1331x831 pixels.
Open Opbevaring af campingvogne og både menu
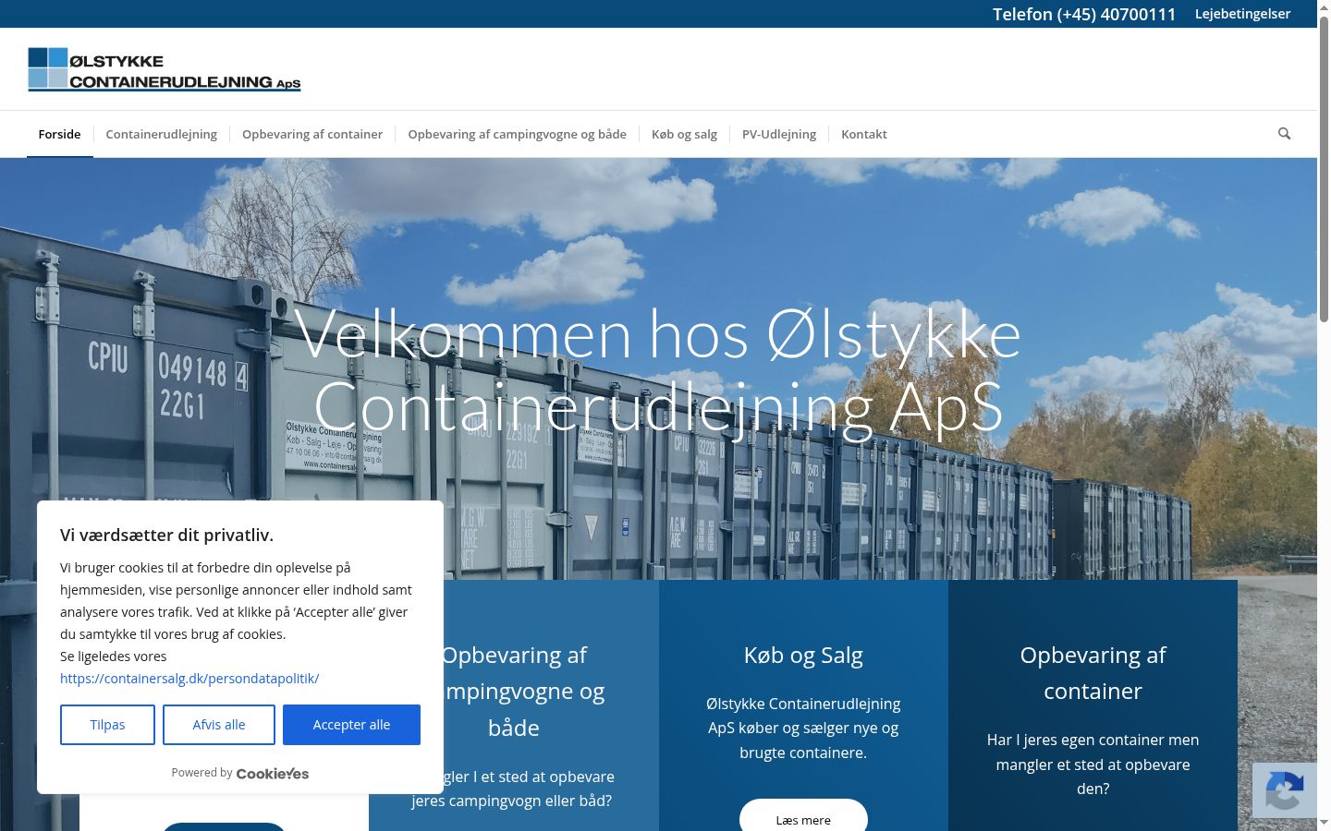click(518, 134)
